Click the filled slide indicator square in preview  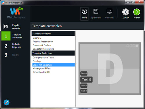coord(137,46)
